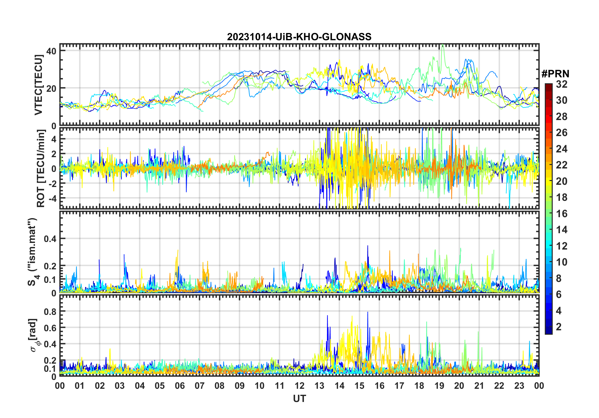599x418 pixels.
Task: Click the 13 hour tick on UT axis
Action: click(x=319, y=386)
